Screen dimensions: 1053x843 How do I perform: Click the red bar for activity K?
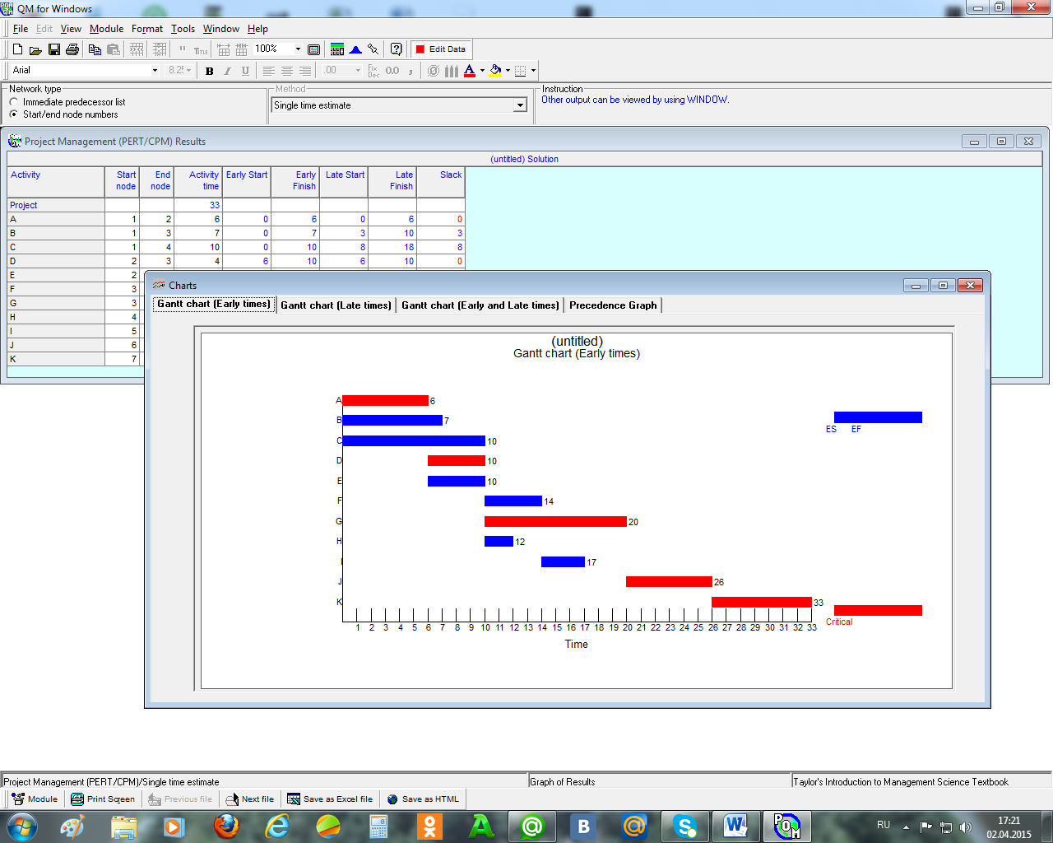point(762,602)
